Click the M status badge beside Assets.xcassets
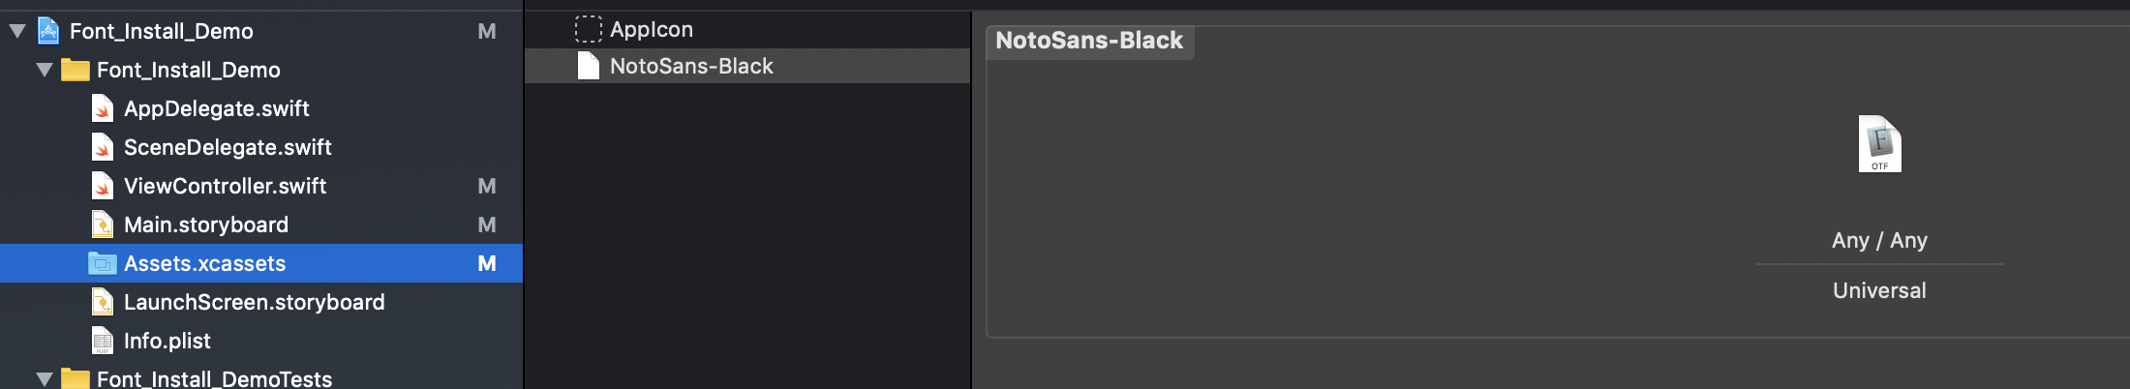The width and height of the screenshot is (2130, 389). pyautogui.click(x=487, y=263)
